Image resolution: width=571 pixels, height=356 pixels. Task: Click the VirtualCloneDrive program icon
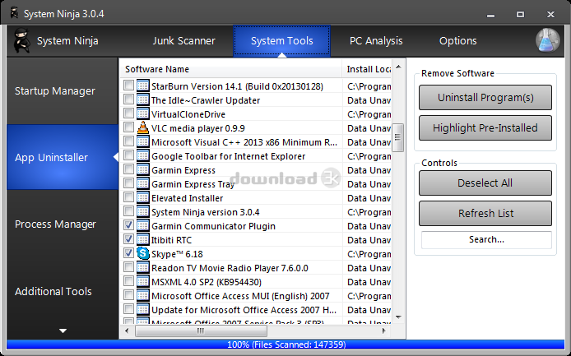[143, 114]
